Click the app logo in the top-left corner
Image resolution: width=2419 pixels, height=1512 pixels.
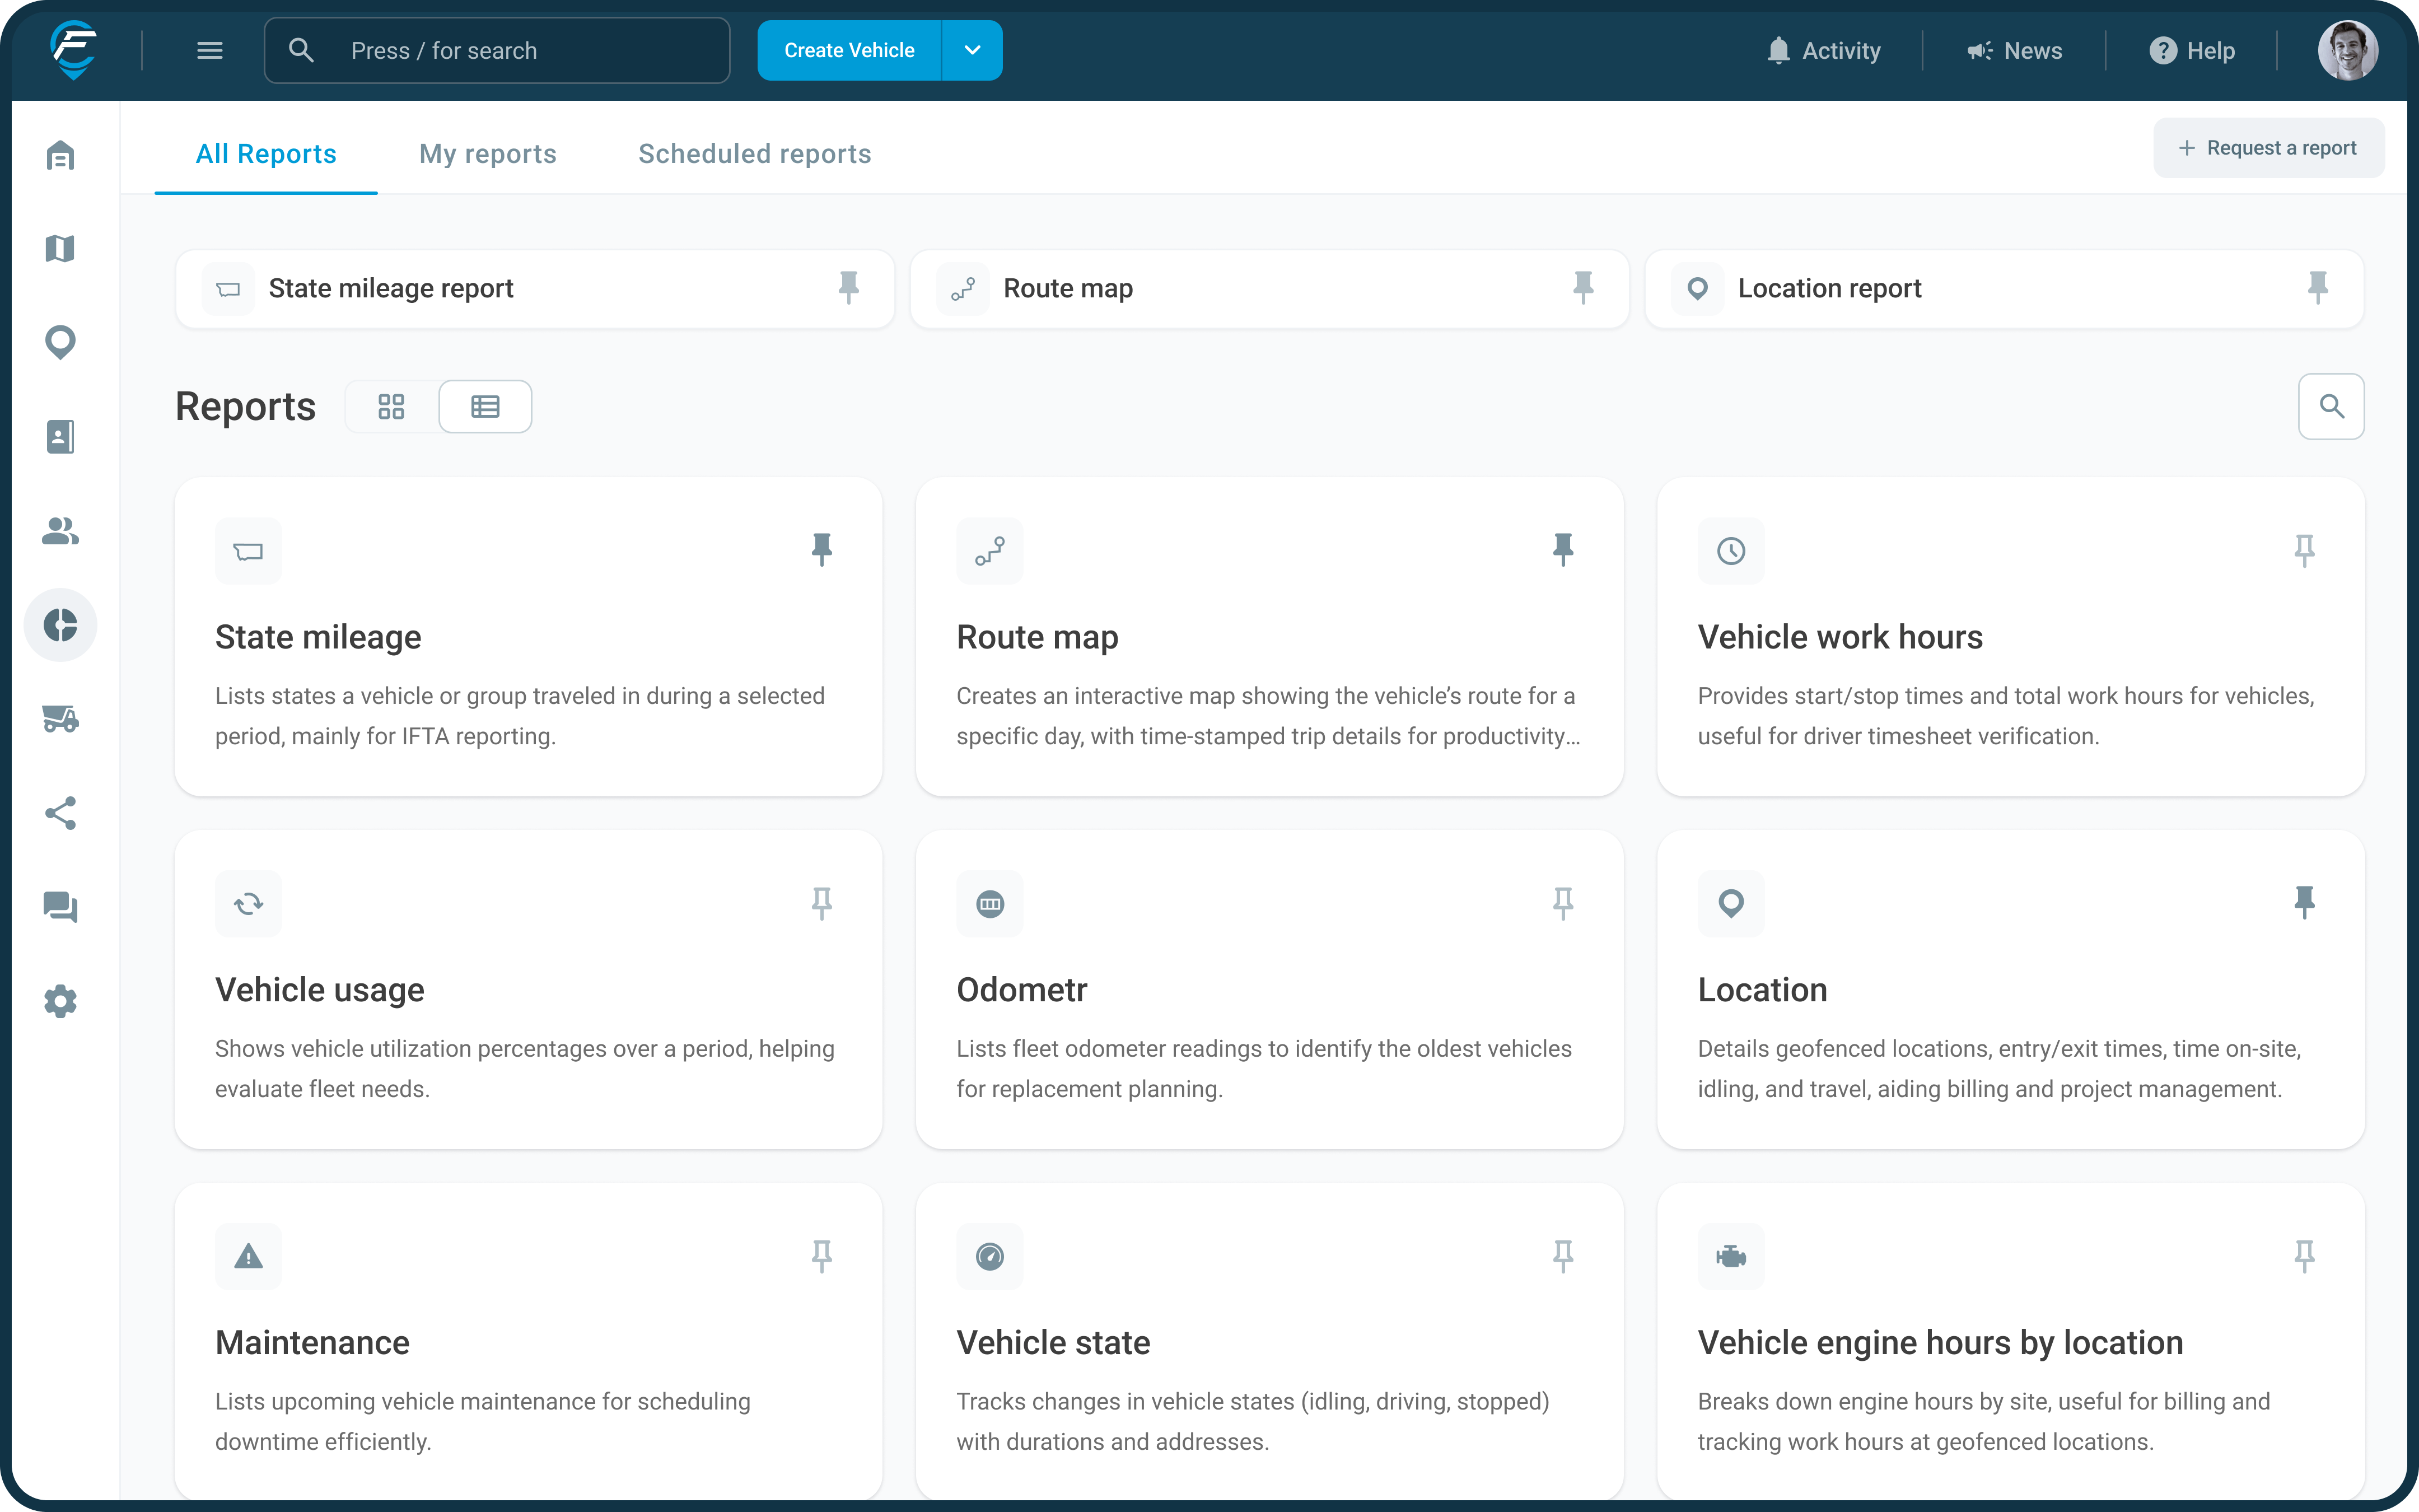(74, 50)
